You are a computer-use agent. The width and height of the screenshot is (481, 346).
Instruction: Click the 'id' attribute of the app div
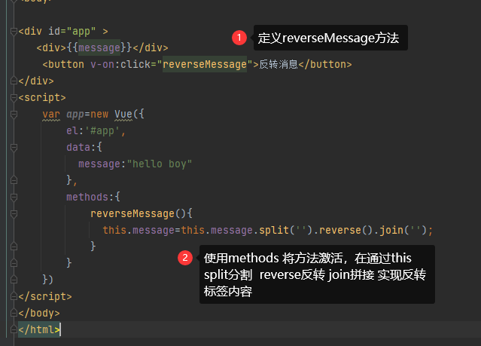pyautogui.click(x=54, y=31)
